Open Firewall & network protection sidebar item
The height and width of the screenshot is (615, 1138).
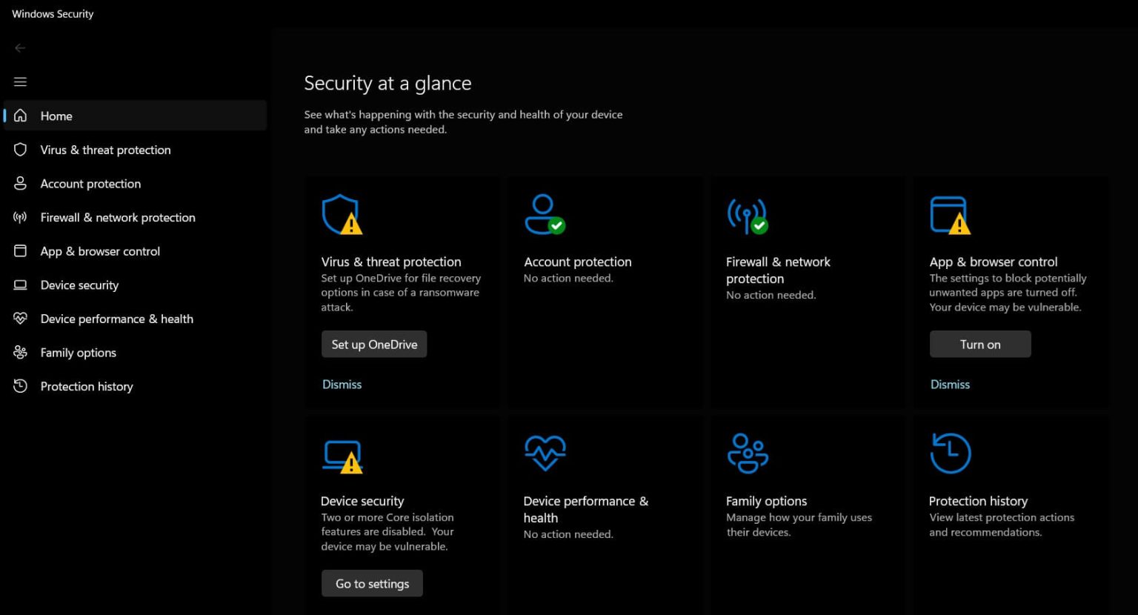[118, 218]
